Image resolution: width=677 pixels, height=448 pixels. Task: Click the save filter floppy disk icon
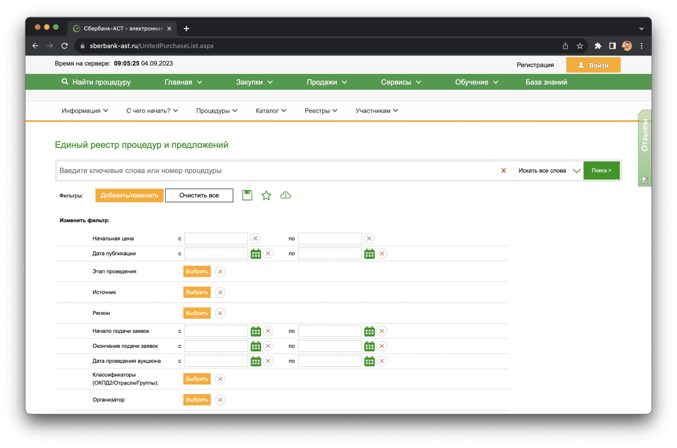247,195
